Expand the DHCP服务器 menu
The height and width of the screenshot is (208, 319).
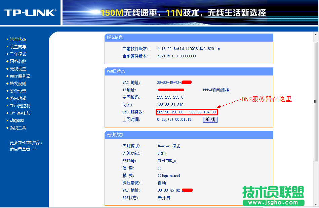(x=20, y=76)
